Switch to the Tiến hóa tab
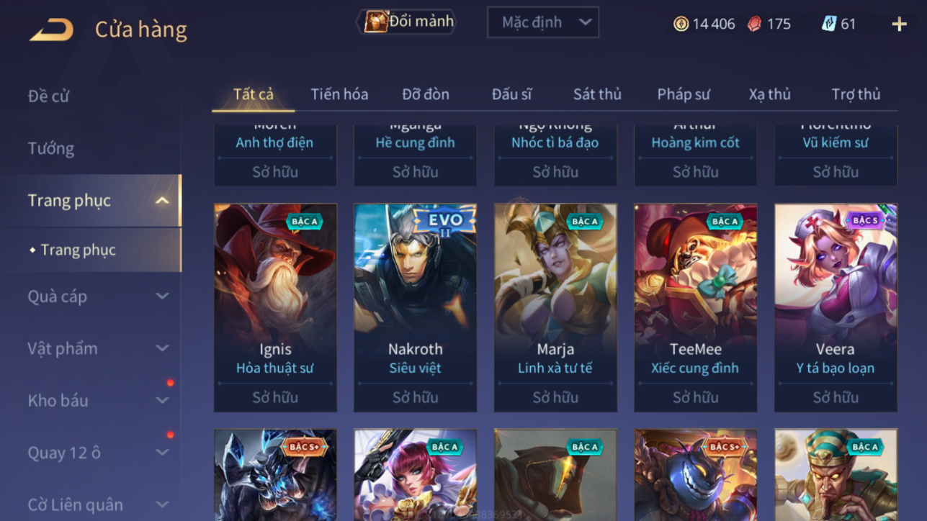The image size is (927, 521). pyautogui.click(x=339, y=94)
